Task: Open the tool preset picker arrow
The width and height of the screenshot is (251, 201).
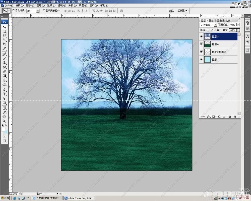Action: click(9, 11)
